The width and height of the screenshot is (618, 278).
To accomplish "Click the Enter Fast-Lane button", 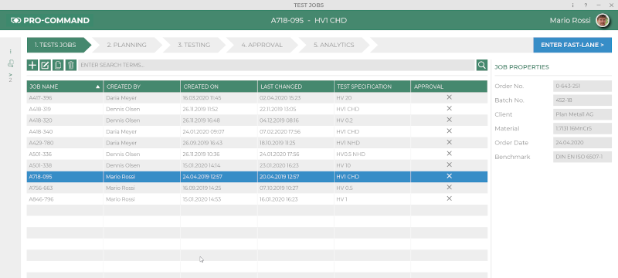I will click(572, 45).
